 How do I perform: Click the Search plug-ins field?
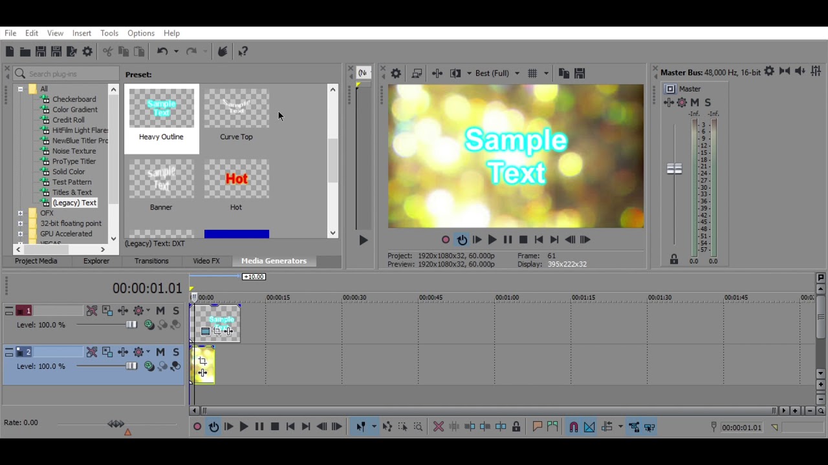(x=67, y=74)
